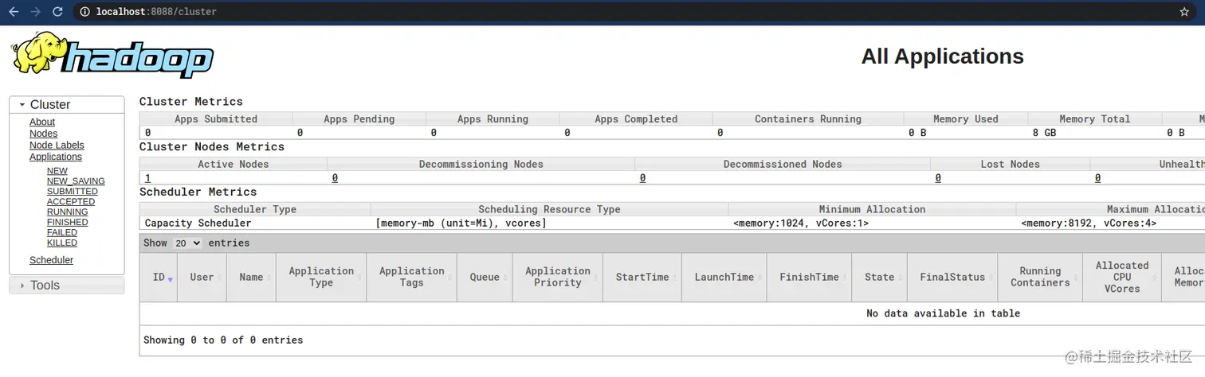Sort table by FinalStatus column
Image resolution: width=1205 pixels, height=377 pixels.
[953, 278]
